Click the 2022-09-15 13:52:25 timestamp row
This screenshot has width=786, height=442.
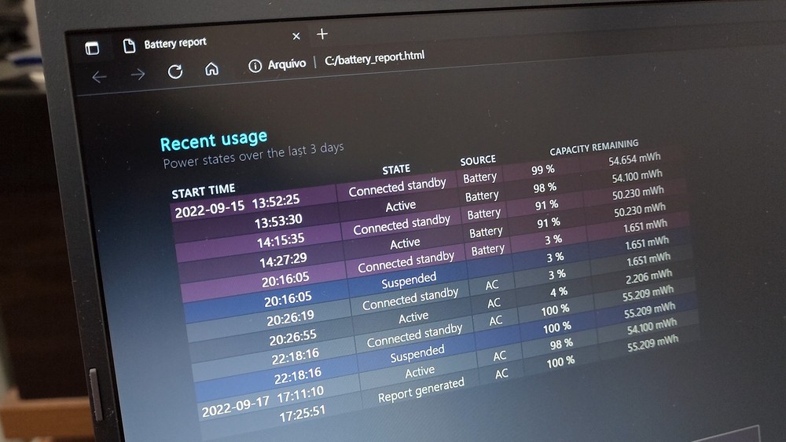(237, 207)
